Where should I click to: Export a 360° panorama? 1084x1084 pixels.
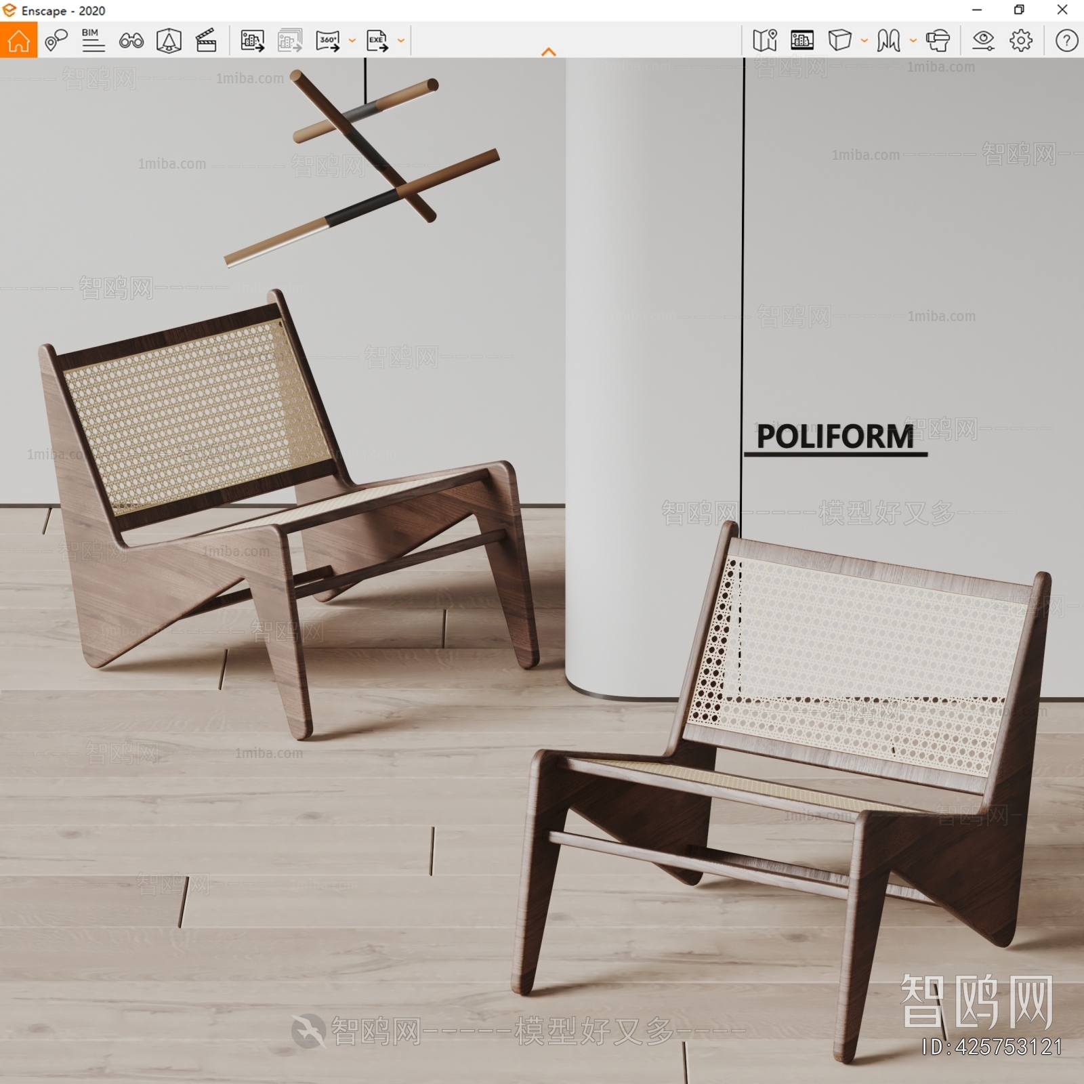328,41
